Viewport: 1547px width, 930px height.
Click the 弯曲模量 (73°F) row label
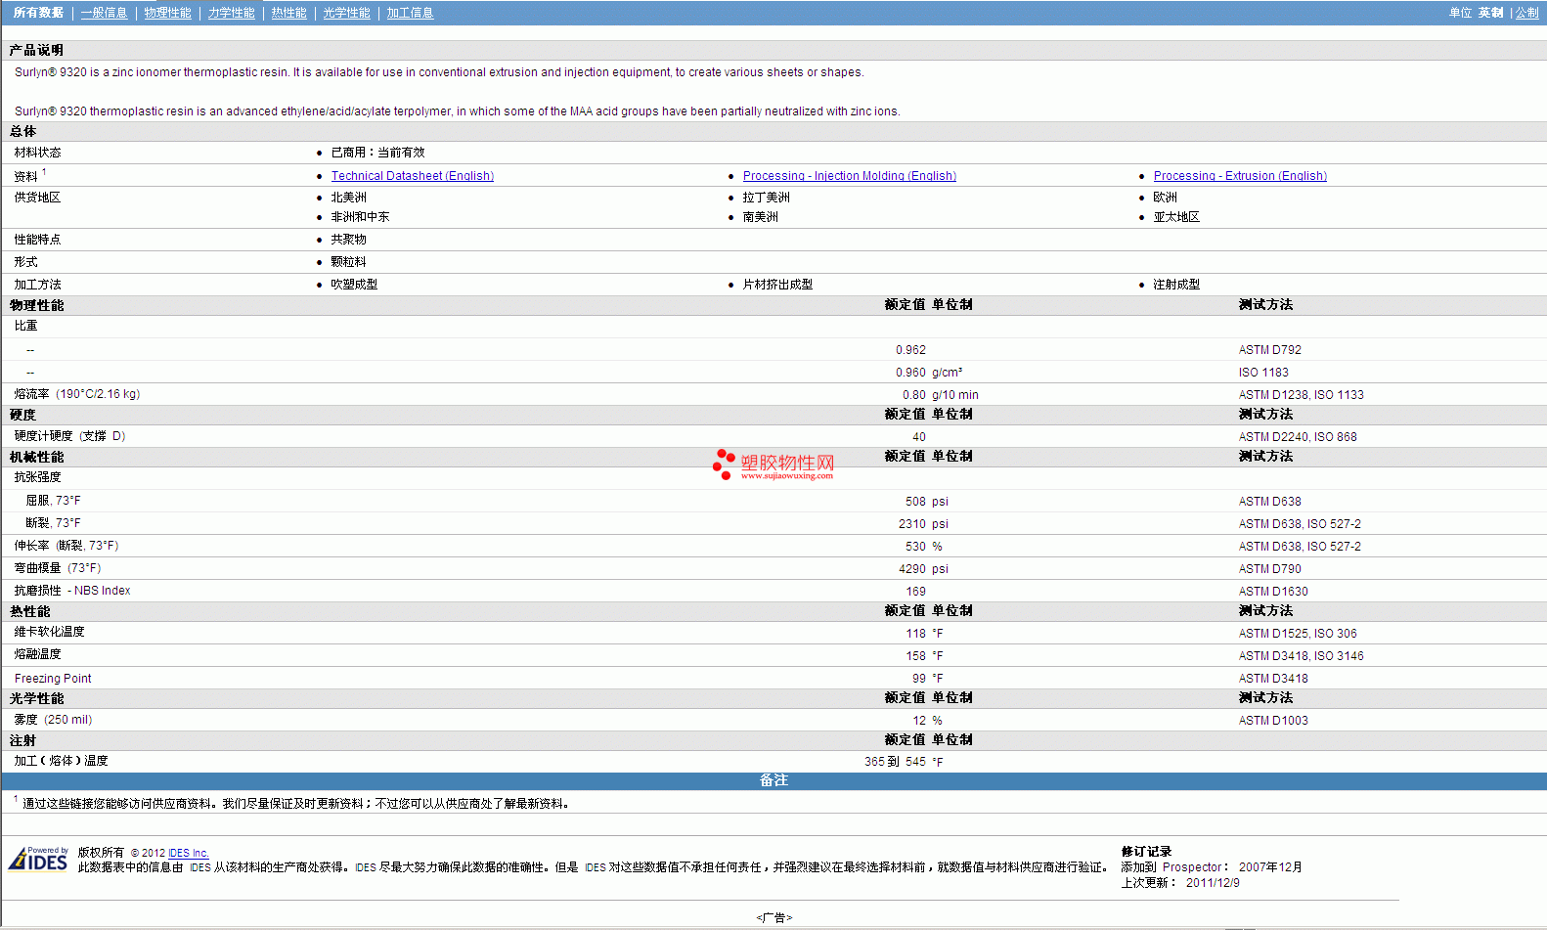[x=58, y=568]
